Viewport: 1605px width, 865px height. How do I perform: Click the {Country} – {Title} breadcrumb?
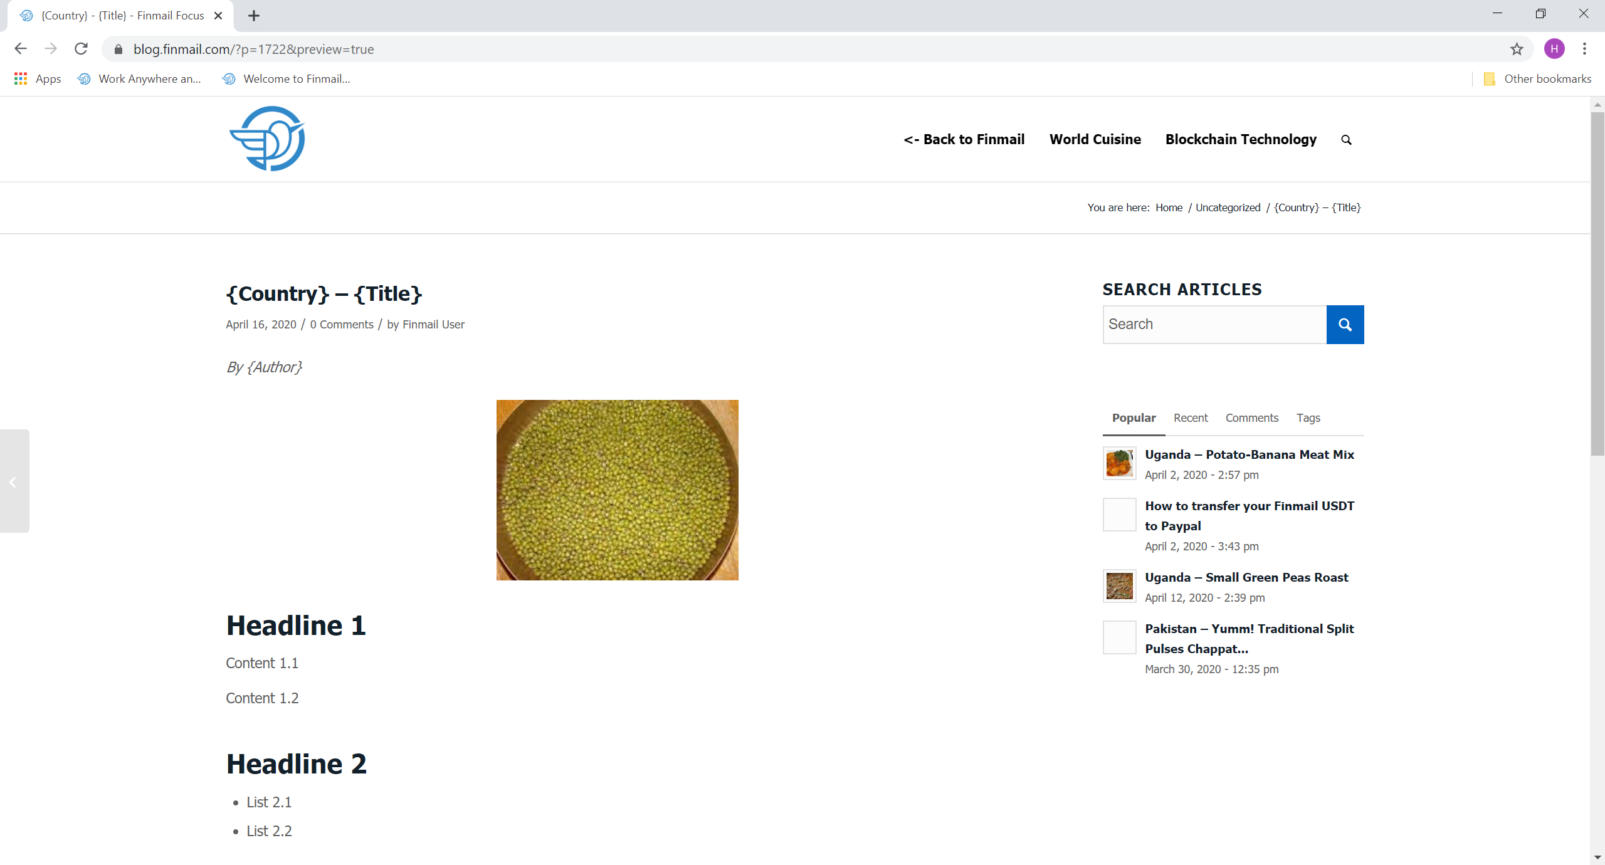(1317, 207)
